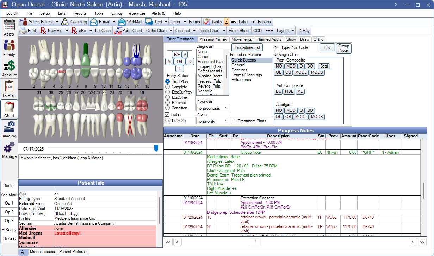Screen dimensions: 434x256
Task: Open the Tx Plan module
Action: click(x=9, y=89)
